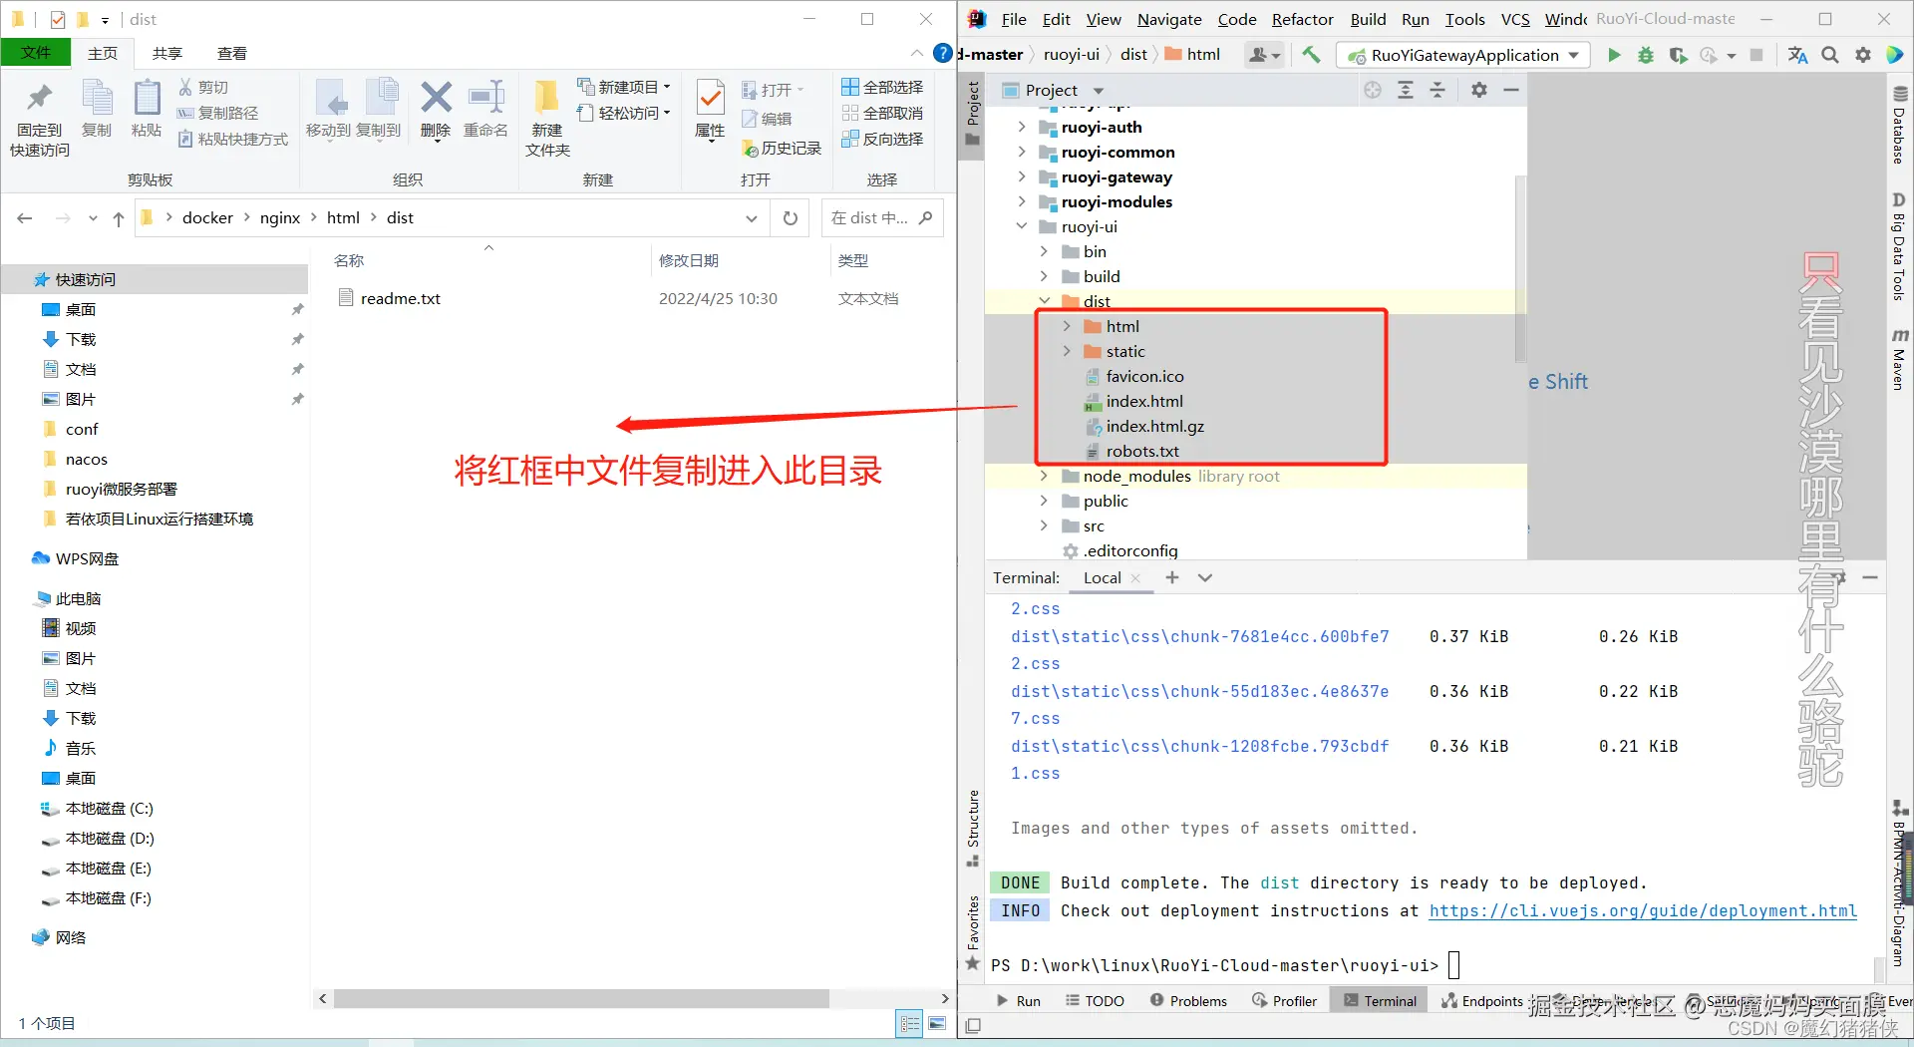Screen dimensions: 1914x1047
Task: Open the Problems tool window
Action: click(1188, 1001)
